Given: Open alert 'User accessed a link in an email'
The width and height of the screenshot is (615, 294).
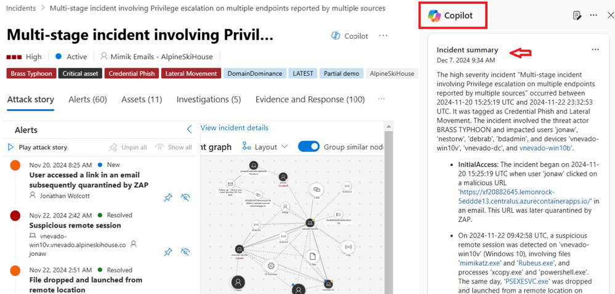Looking at the screenshot, I should click(x=89, y=180).
